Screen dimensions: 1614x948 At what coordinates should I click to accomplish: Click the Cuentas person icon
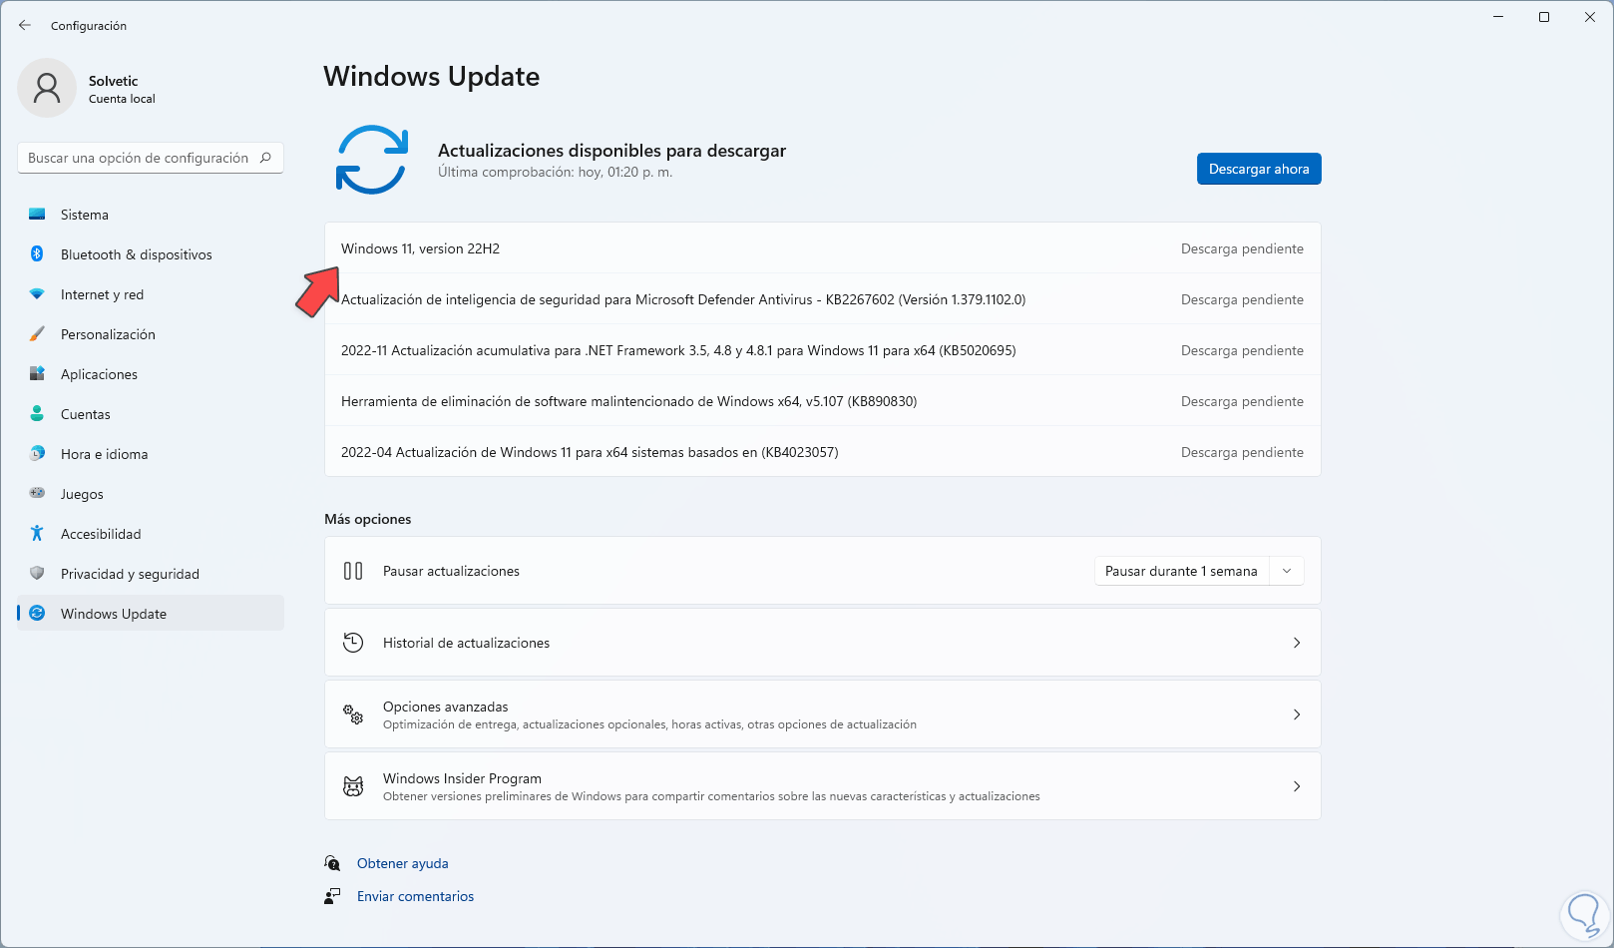[x=37, y=414]
